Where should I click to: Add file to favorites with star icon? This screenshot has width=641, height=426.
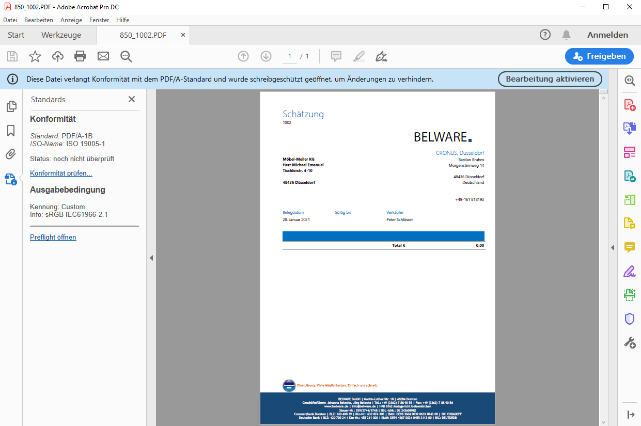pyautogui.click(x=35, y=56)
